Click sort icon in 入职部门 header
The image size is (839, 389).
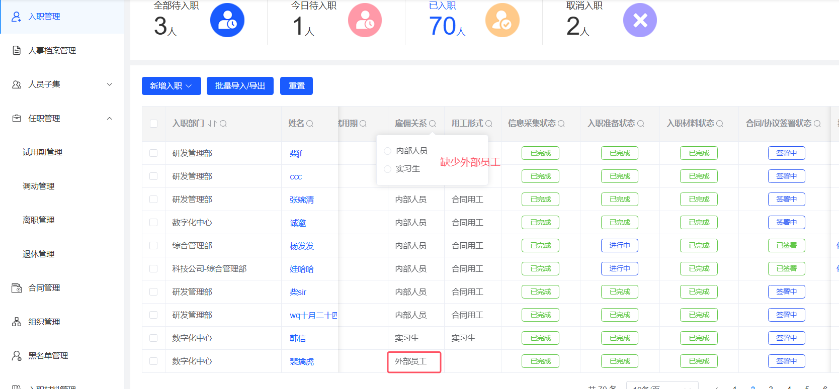pyautogui.click(x=212, y=124)
